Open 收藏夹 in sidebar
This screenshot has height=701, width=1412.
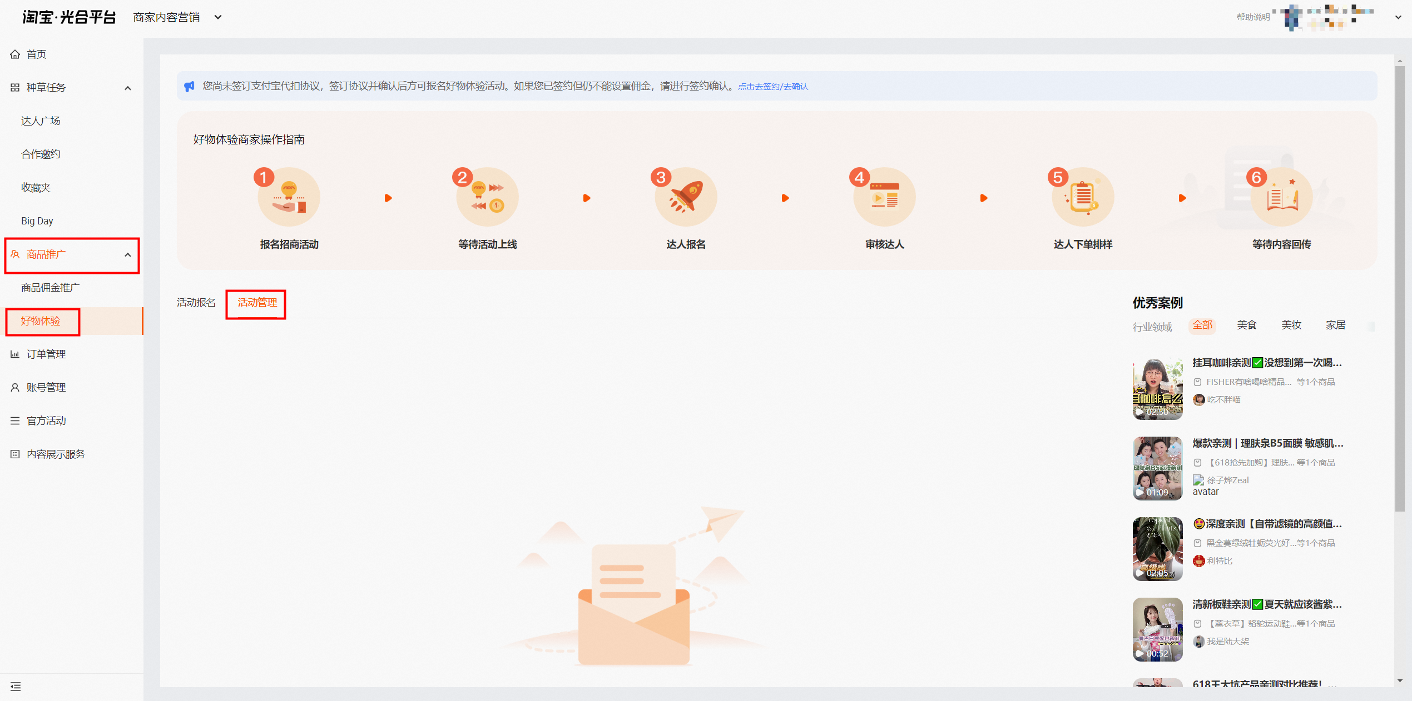point(36,188)
